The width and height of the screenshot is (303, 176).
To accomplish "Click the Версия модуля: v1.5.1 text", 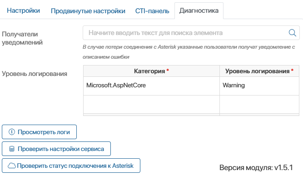I will (x=256, y=167).
